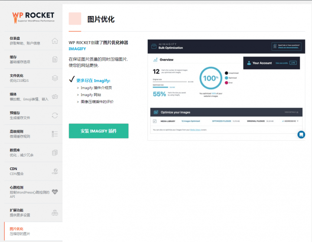Image resolution: width=312 pixels, height=242 pixels.
Task: Select the active 图片优化 sidebar item
Action: [x=33, y=231]
